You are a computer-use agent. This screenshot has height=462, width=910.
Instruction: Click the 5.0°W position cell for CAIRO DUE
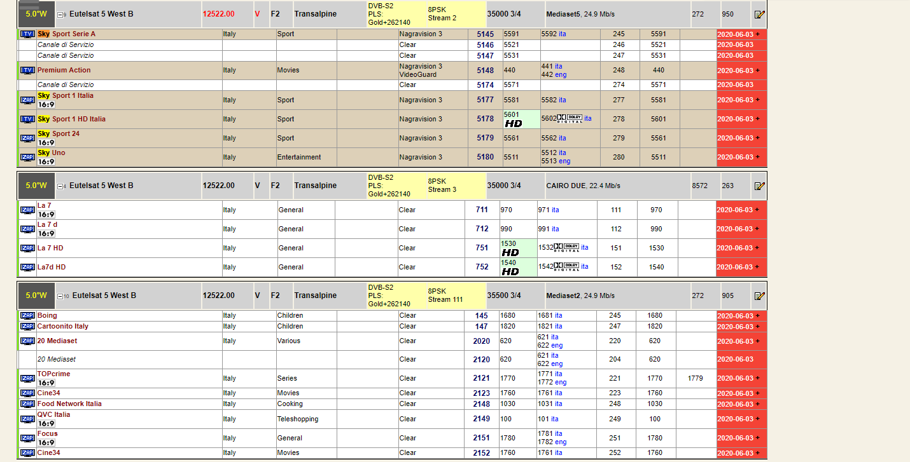coord(36,186)
